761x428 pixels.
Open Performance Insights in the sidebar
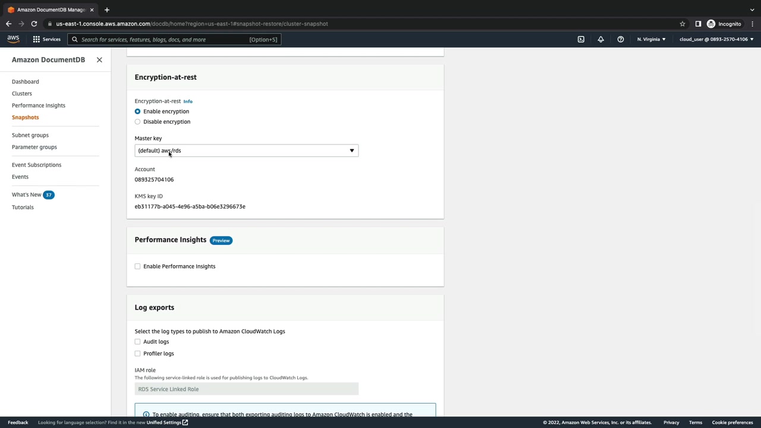click(x=39, y=105)
